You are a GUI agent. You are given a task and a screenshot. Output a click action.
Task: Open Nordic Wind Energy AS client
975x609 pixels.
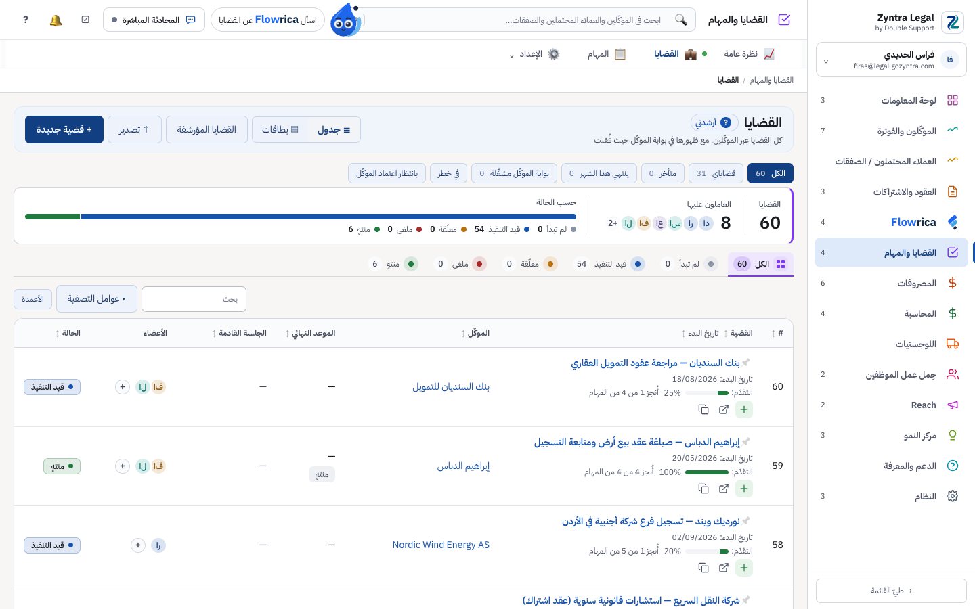point(441,545)
